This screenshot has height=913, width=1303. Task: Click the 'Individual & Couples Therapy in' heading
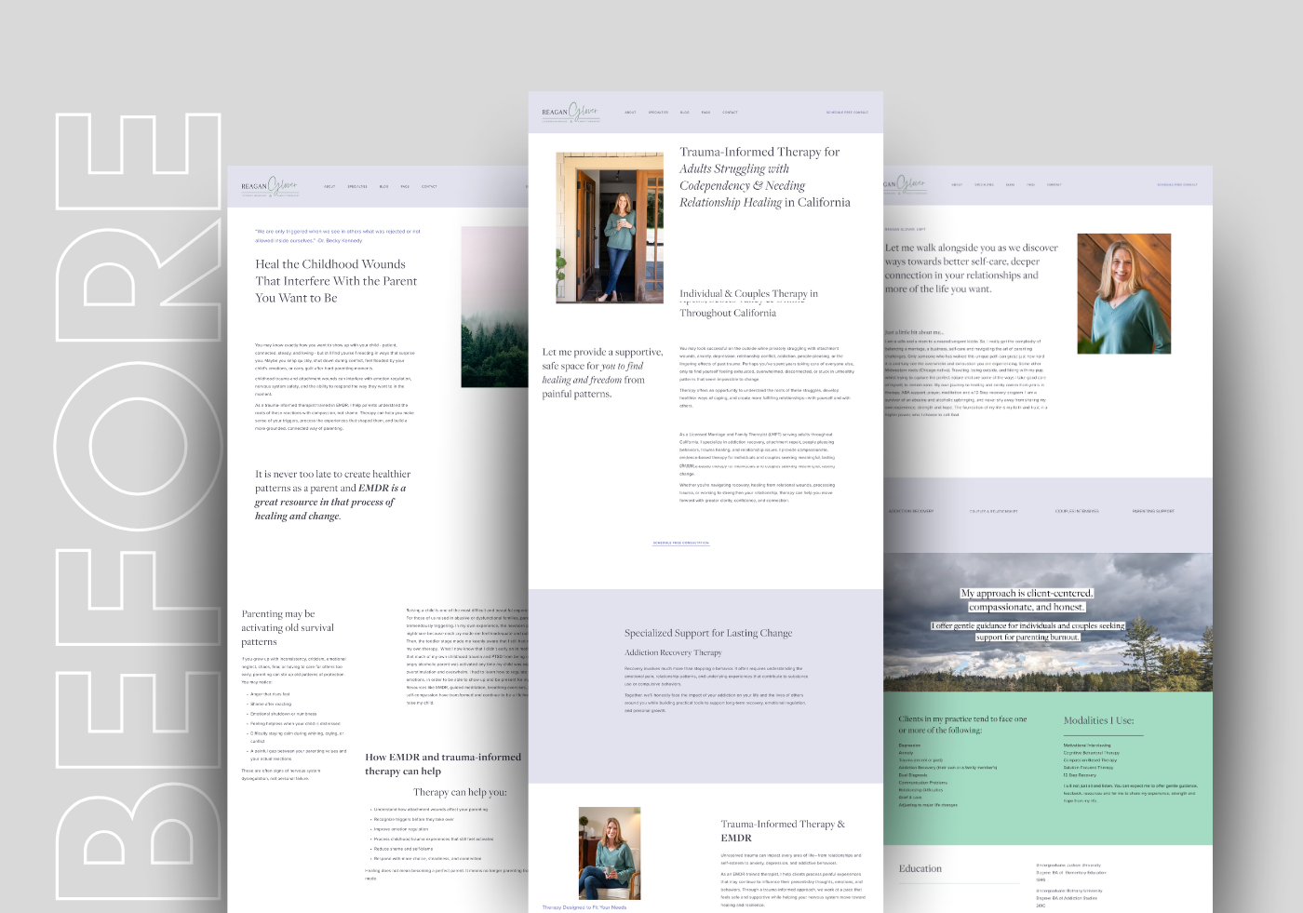tap(748, 293)
